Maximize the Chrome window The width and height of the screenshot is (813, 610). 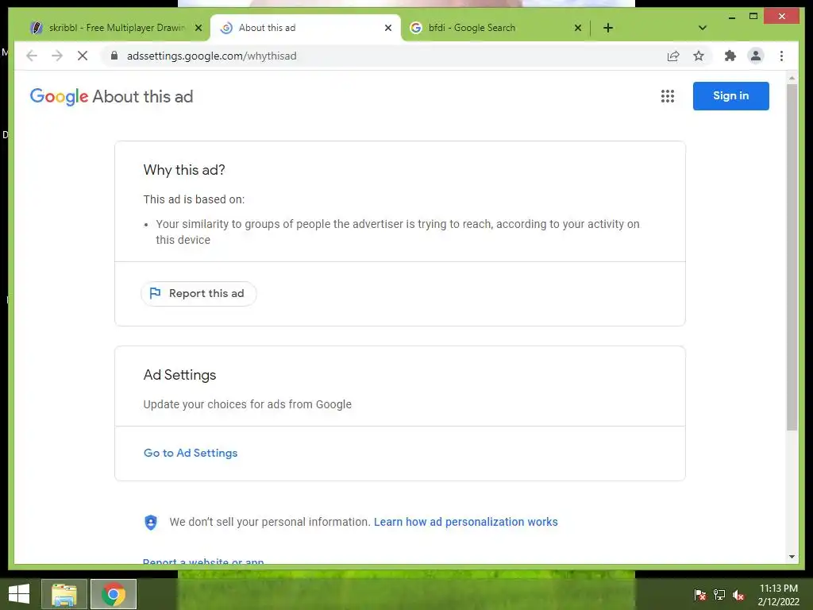click(x=753, y=17)
